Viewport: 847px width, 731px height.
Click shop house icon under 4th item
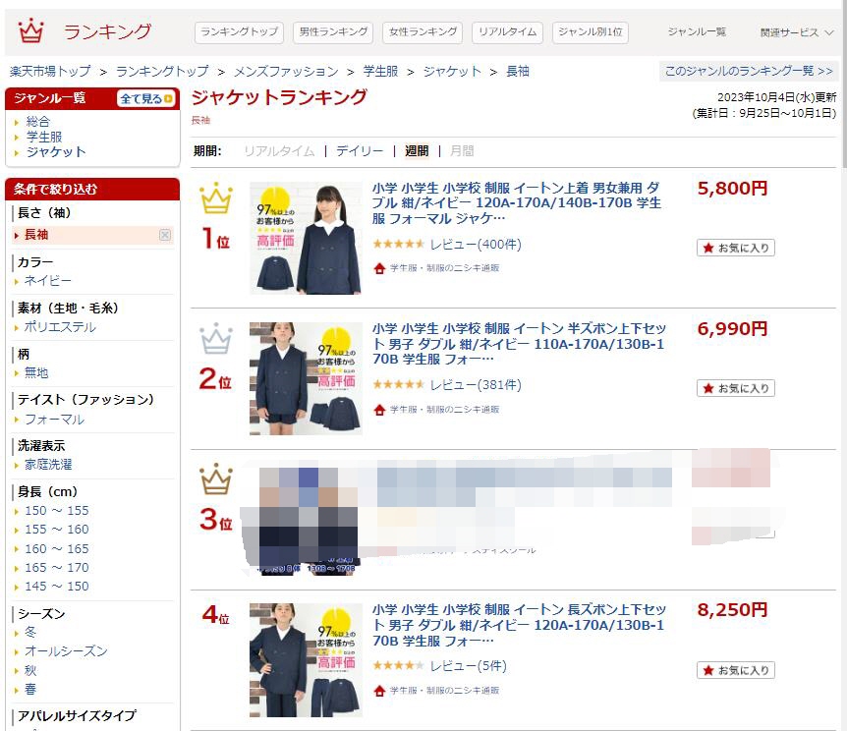pyautogui.click(x=379, y=691)
